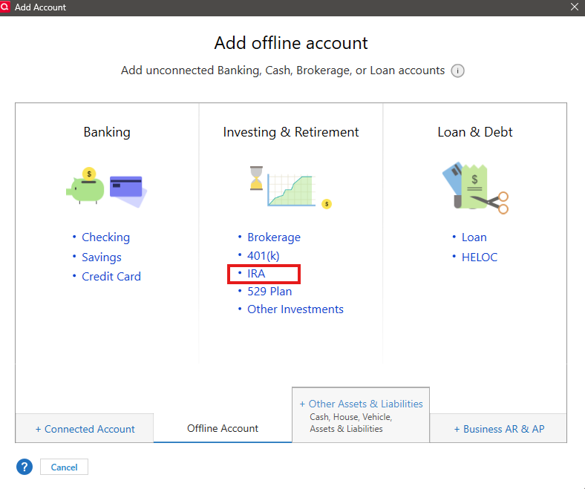The image size is (585, 489).
Task: Select the Credit Card account link
Action: 111,276
